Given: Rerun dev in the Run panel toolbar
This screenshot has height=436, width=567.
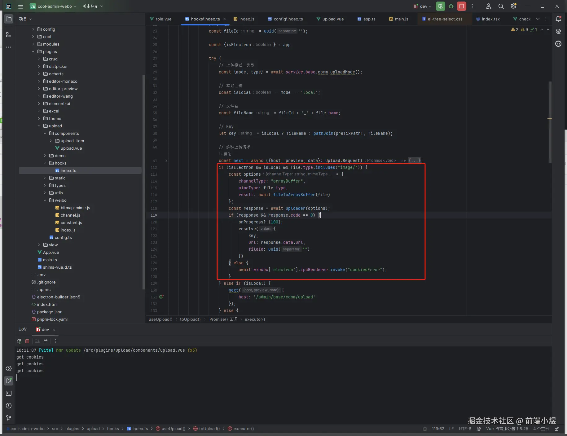Looking at the screenshot, I should tap(19, 341).
